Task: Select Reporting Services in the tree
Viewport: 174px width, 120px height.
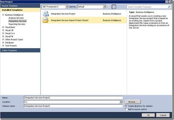Action: (x=17, y=24)
